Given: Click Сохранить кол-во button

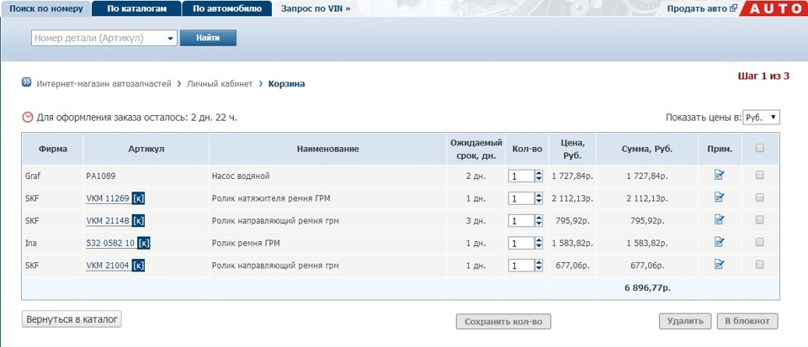Looking at the screenshot, I should point(503,322).
